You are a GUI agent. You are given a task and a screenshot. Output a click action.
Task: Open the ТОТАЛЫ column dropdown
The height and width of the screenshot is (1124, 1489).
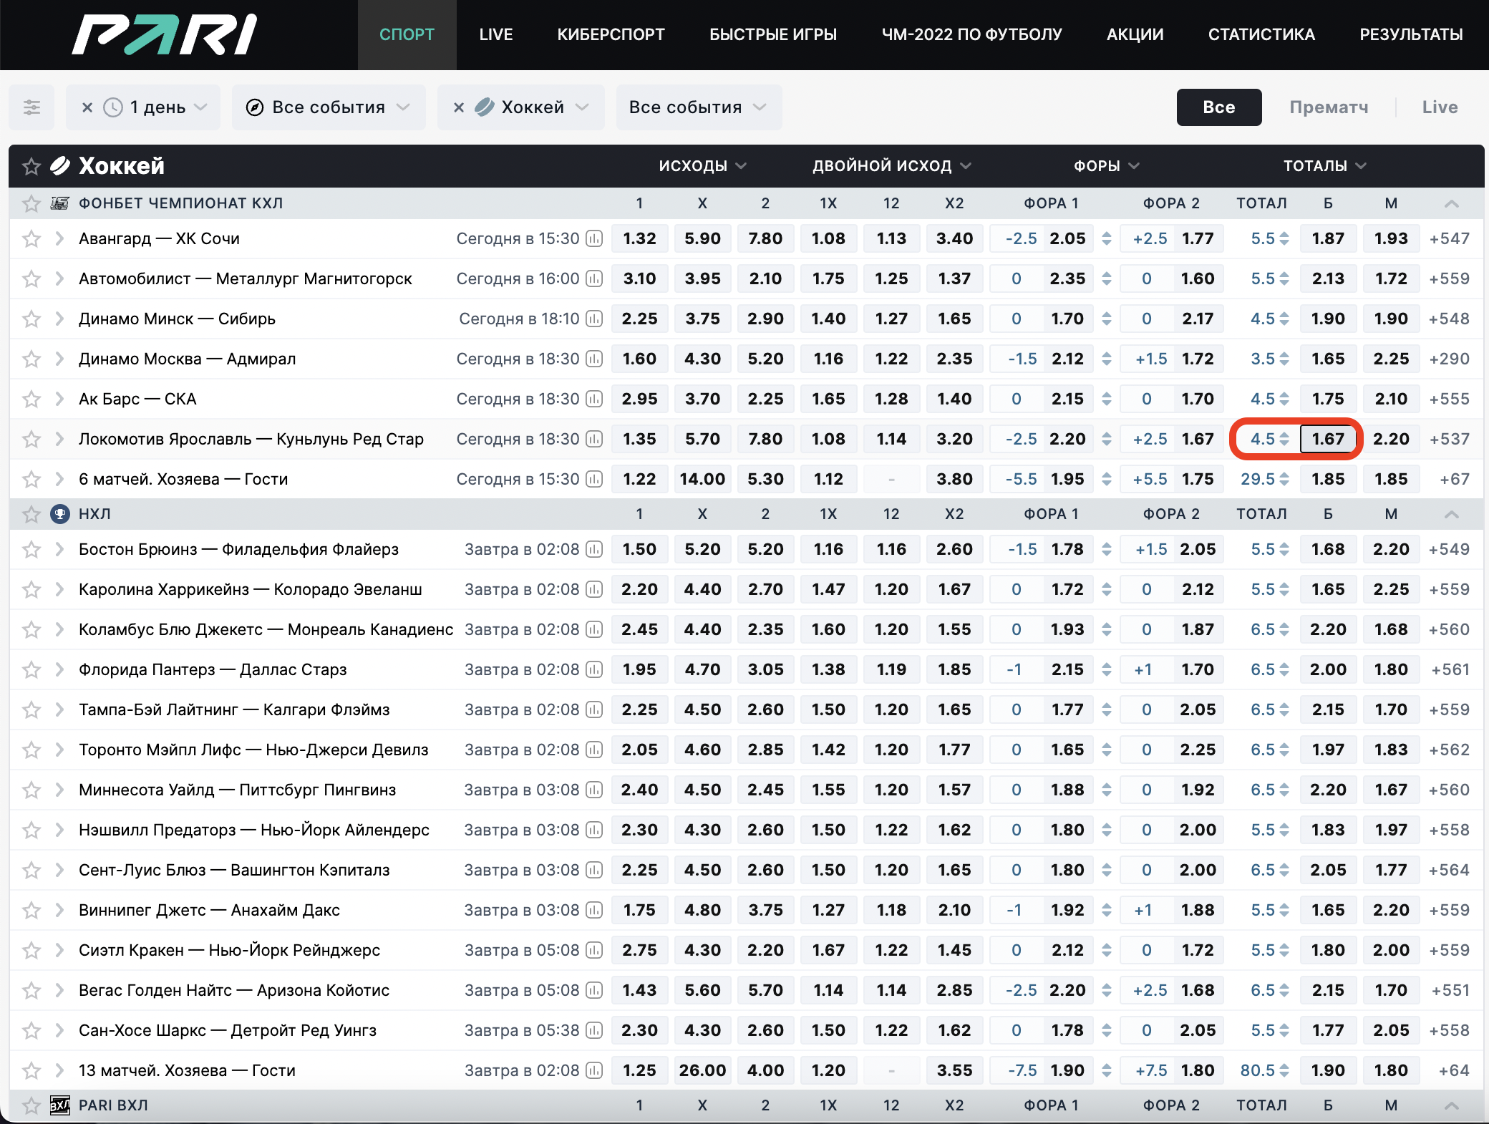point(1324,166)
